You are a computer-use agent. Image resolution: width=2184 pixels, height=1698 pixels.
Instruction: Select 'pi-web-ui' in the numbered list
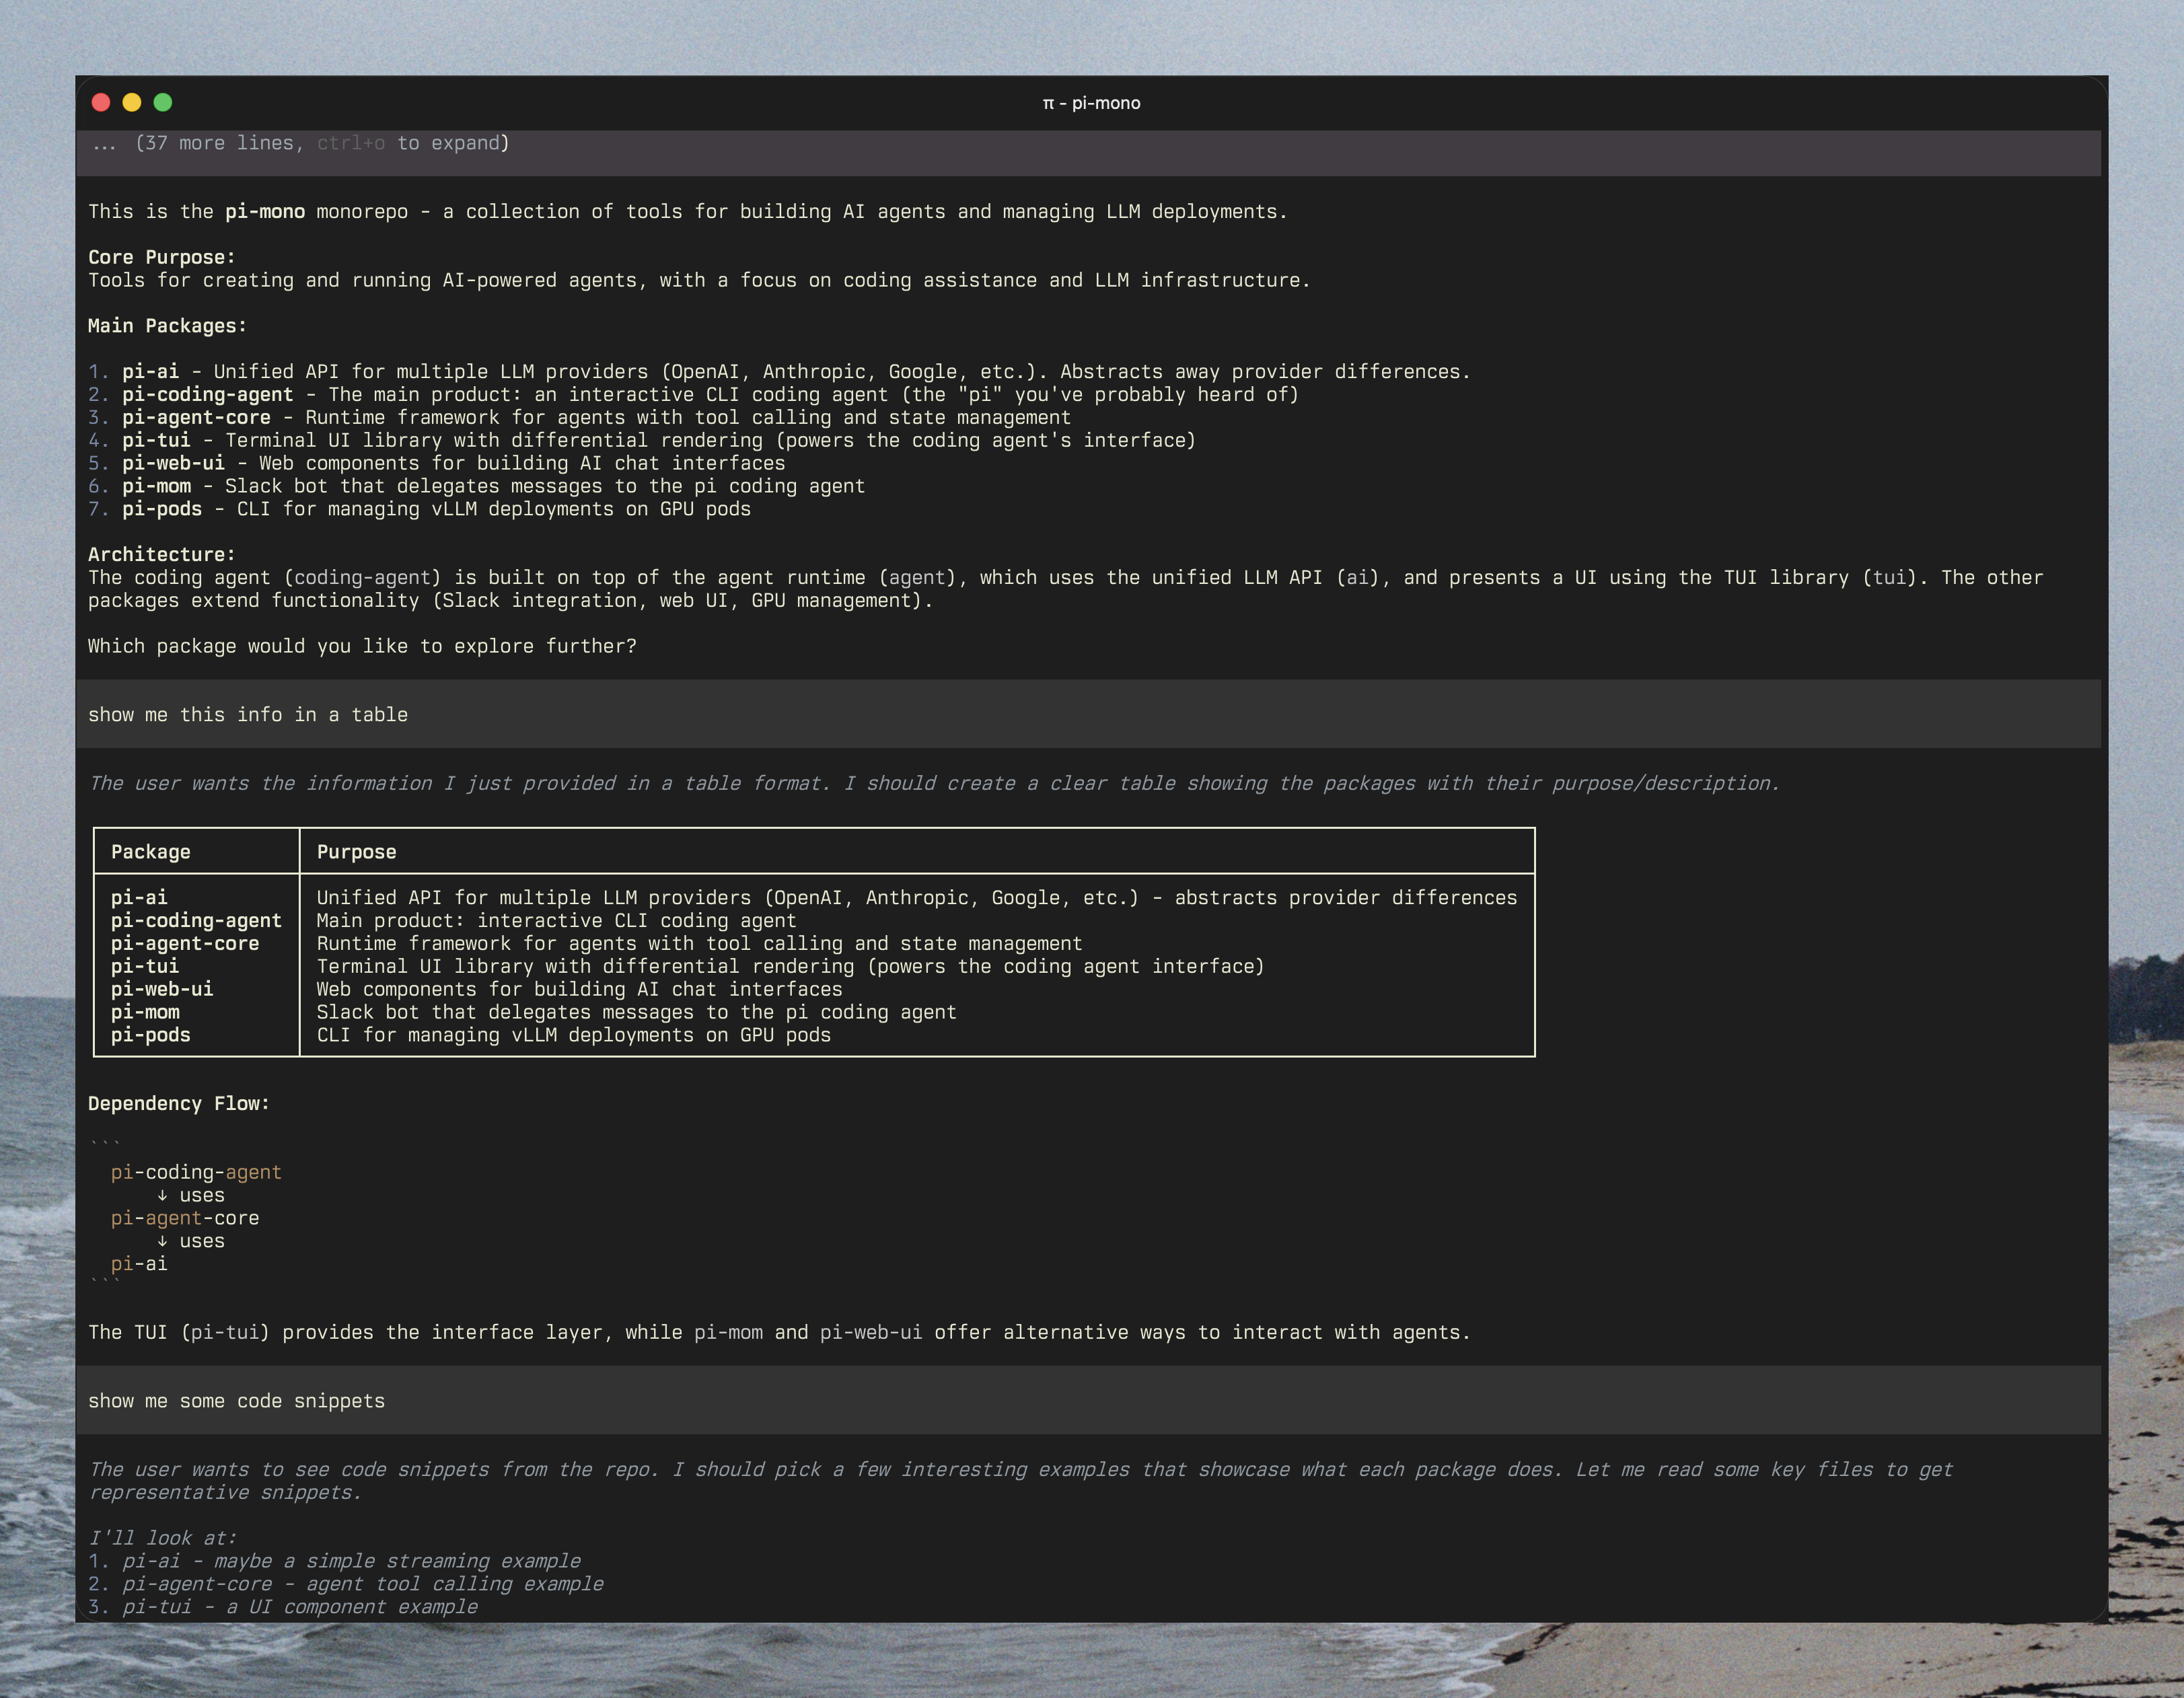174,464
